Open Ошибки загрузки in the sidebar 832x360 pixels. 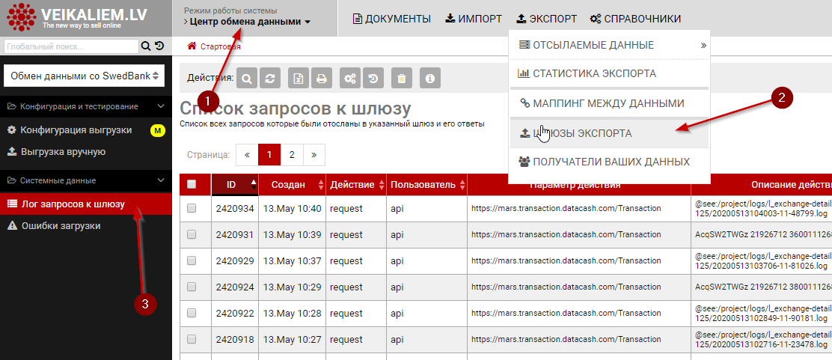click(x=61, y=225)
